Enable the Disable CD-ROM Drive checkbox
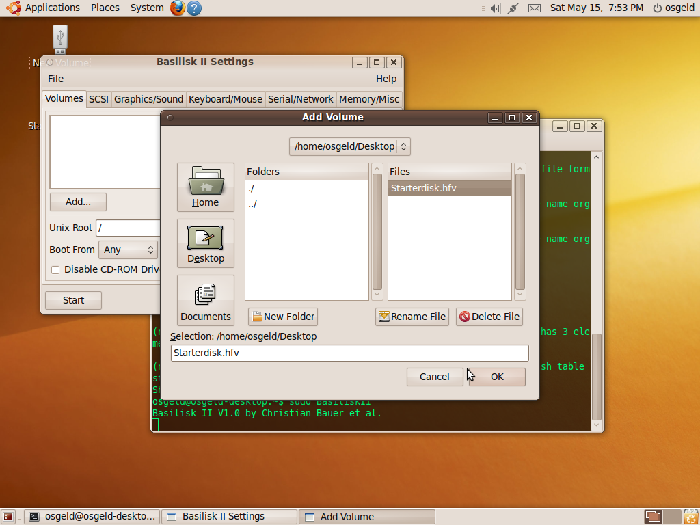Image resolution: width=700 pixels, height=525 pixels. pos(55,269)
